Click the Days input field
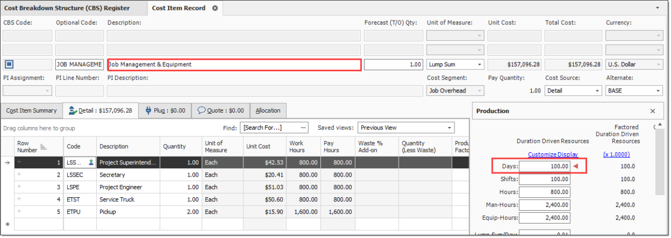 click(545, 166)
